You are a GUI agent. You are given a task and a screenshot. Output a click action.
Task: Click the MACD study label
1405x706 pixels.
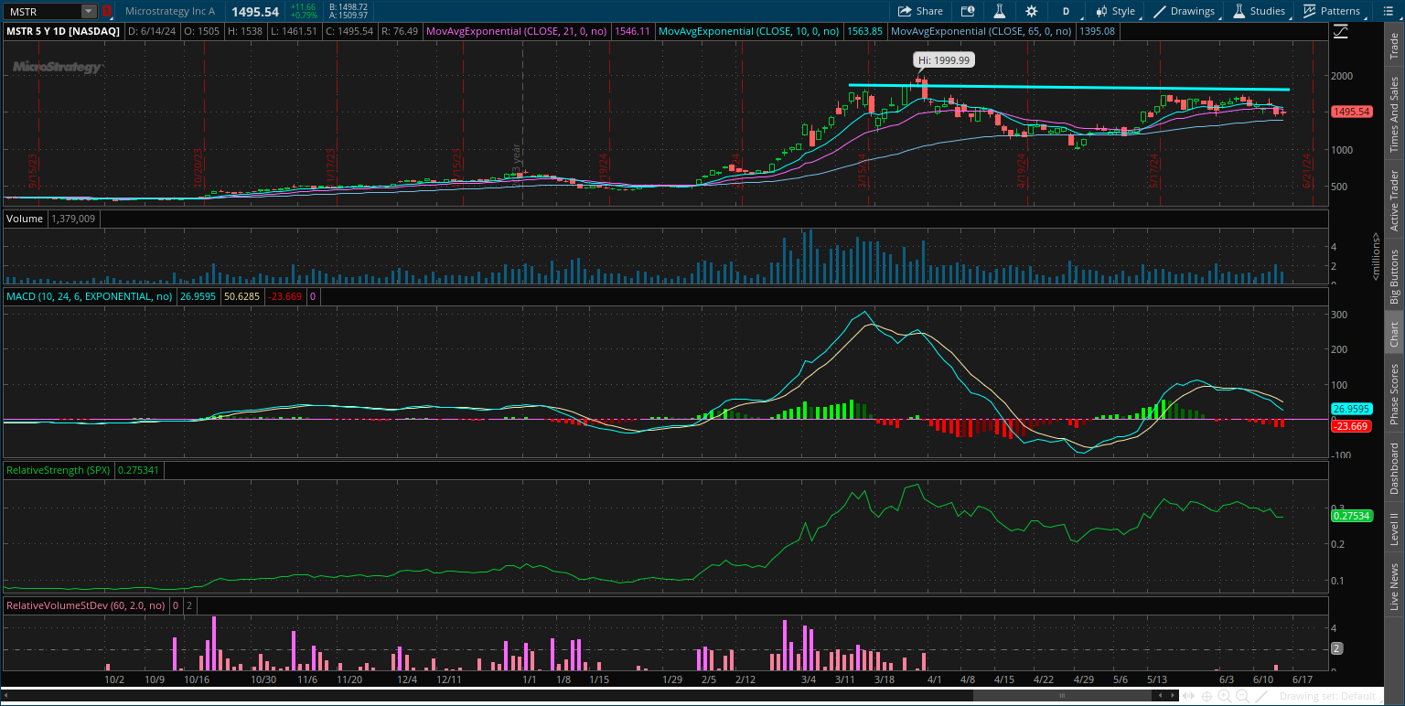pos(91,296)
